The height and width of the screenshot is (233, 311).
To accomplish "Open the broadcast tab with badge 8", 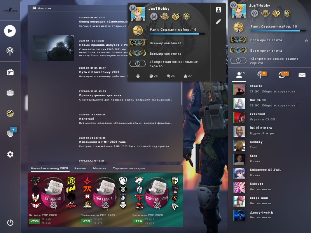I will click(x=261, y=75).
